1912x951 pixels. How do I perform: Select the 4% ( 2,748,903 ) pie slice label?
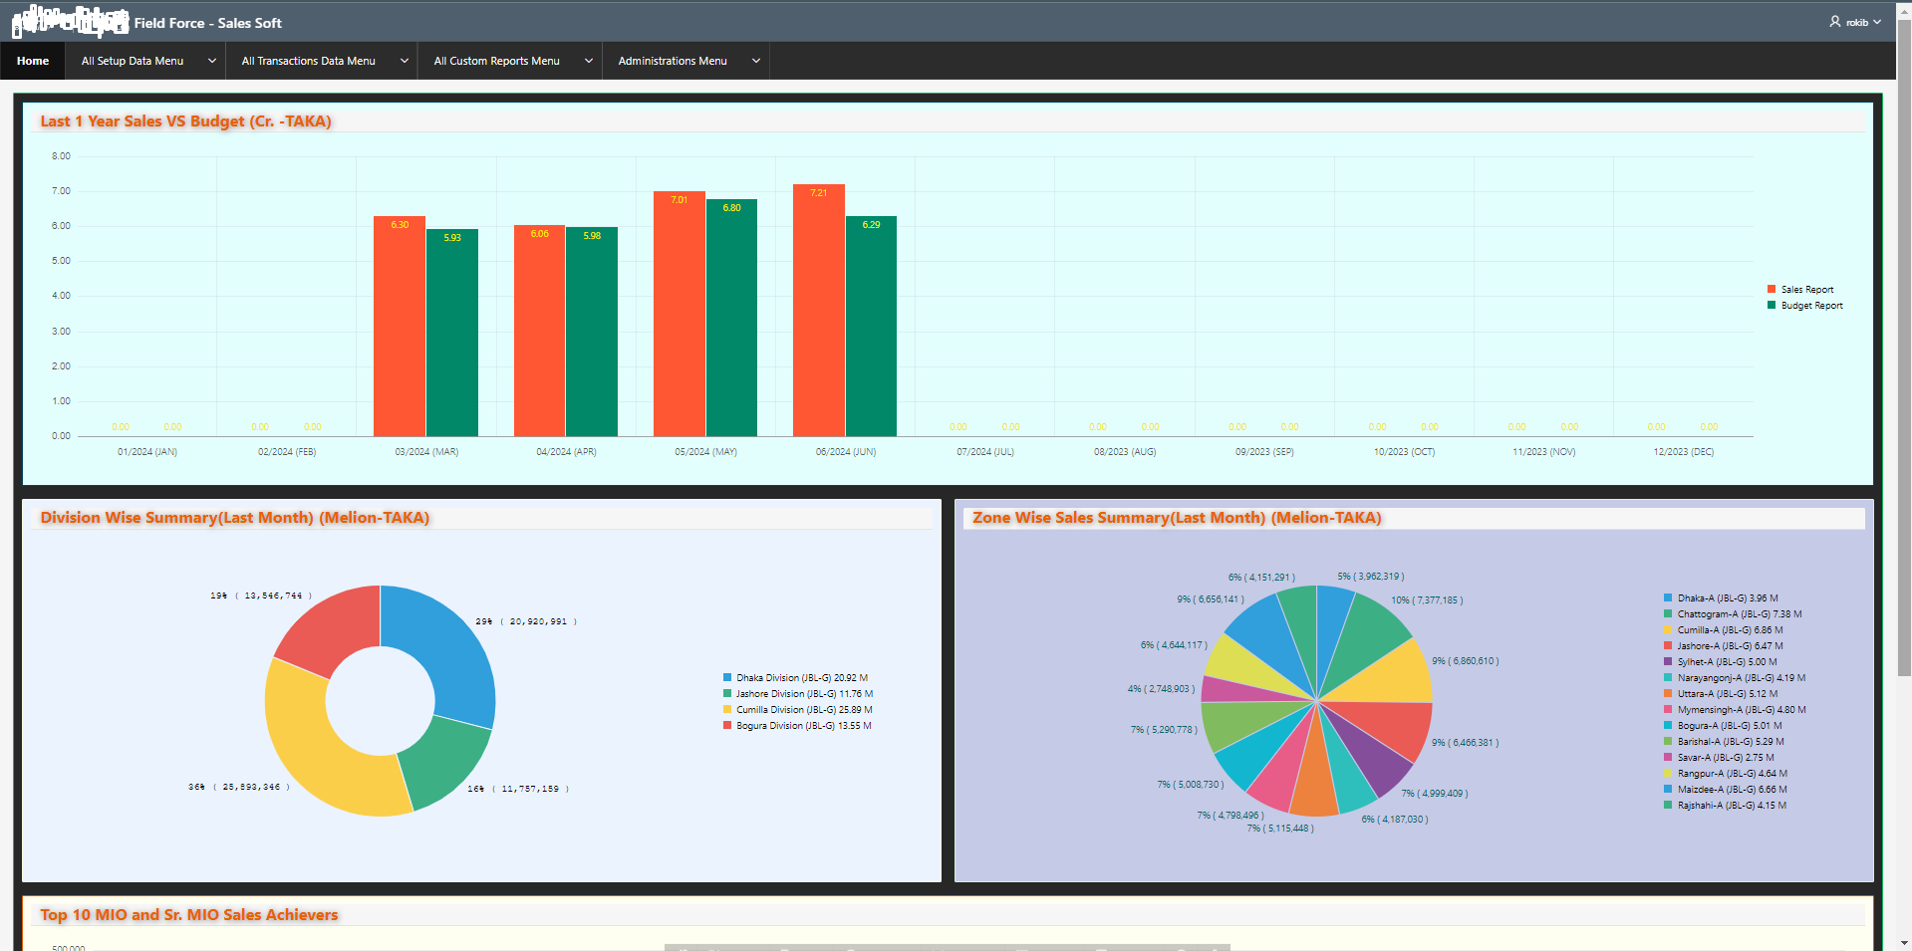point(1161,689)
